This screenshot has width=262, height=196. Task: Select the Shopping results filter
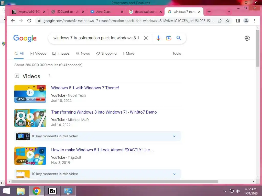pyautogui.click(x=106, y=54)
